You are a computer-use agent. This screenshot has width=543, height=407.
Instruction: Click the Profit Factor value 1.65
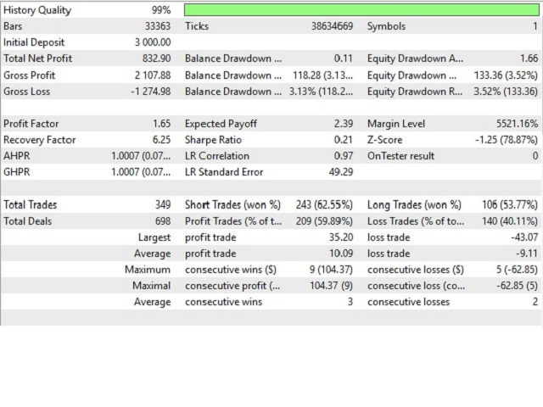(x=162, y=124)
